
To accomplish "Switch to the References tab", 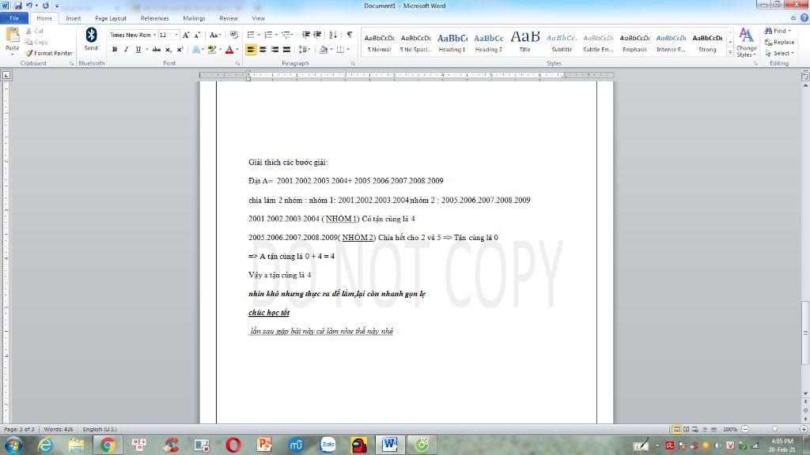I will [x=154, y=18].
